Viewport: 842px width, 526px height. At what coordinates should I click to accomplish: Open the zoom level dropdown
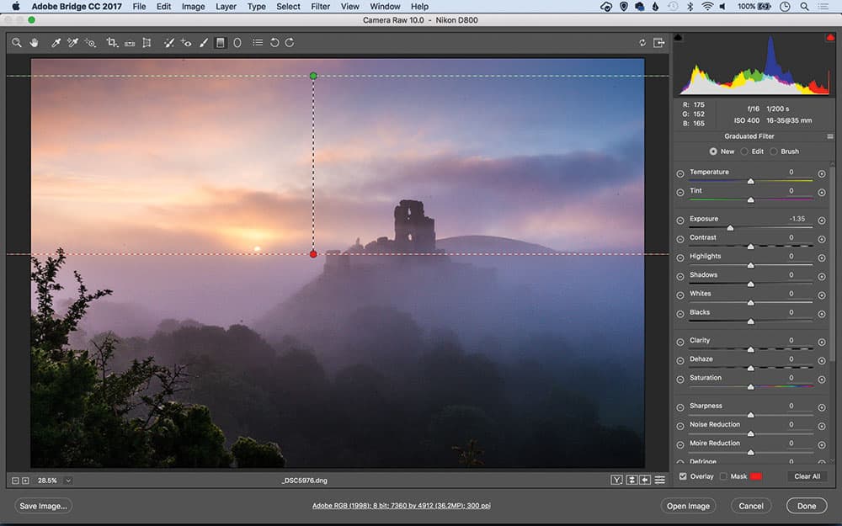pyautogui.click(x=67, y=481)
